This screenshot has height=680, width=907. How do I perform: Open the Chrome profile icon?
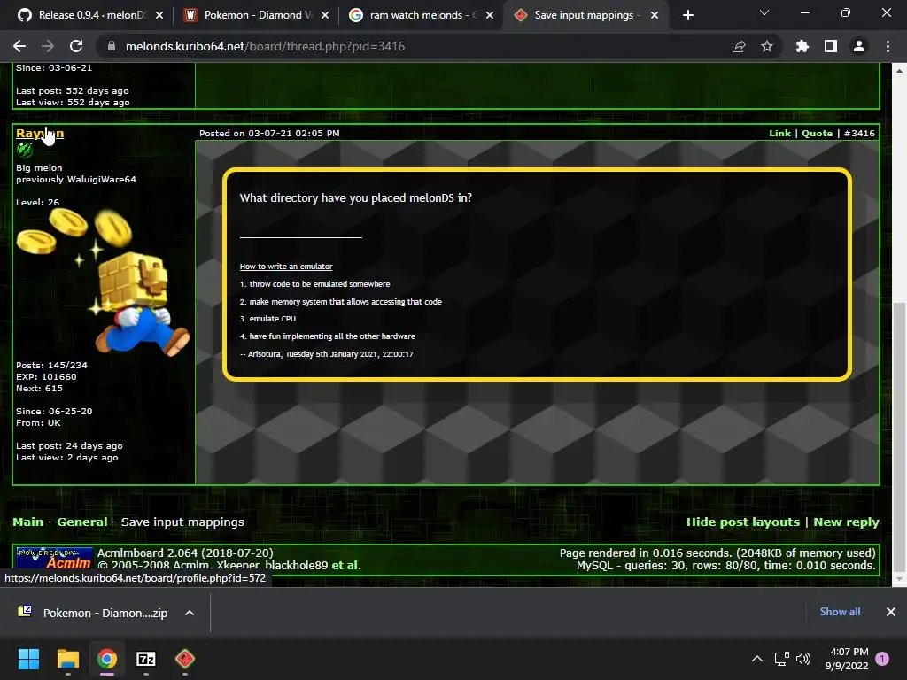(859, 46)
